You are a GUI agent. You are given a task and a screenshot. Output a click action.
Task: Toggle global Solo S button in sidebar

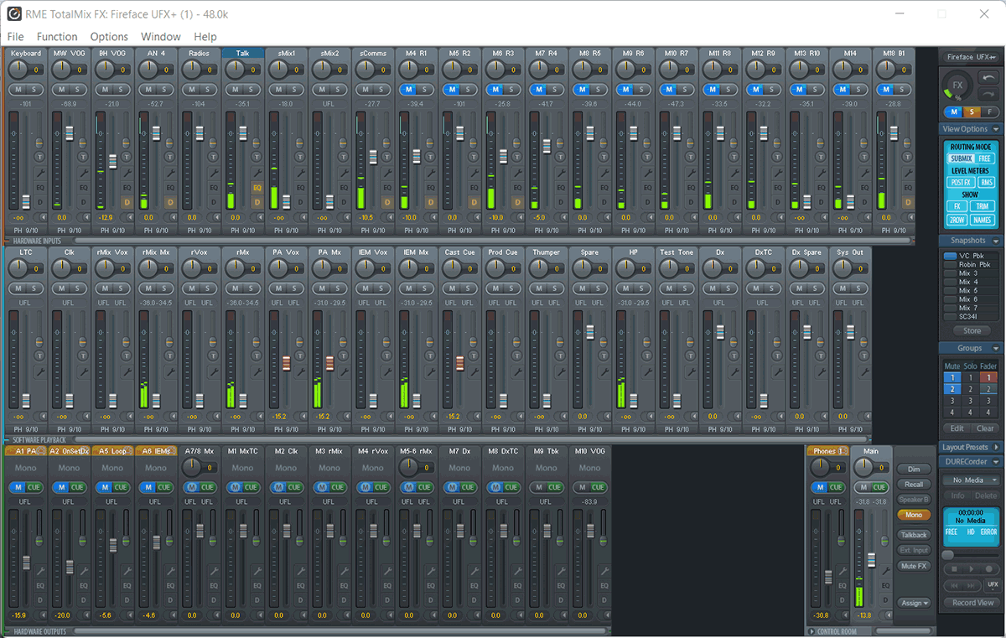pos(972,112)
